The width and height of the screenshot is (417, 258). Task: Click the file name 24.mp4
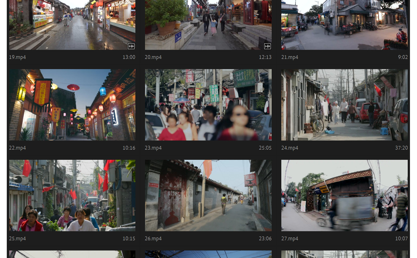pyautogui.click(x=290, y=148)
